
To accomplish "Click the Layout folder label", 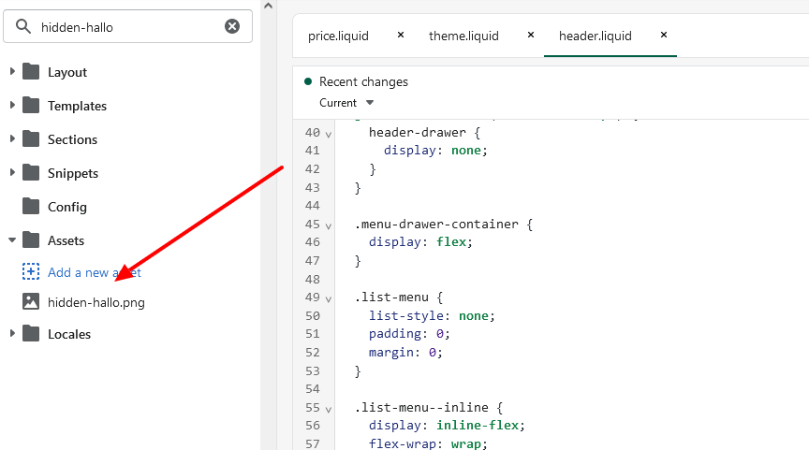I will point(67,72).
